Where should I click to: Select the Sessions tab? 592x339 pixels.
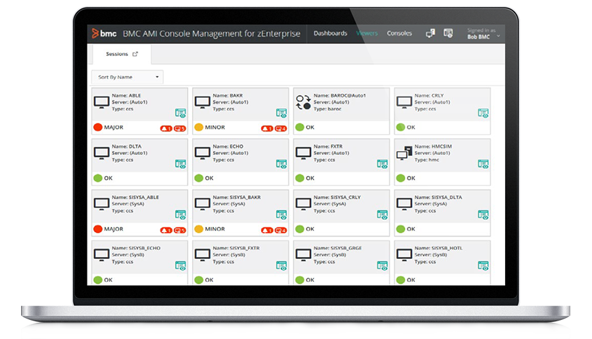pyautogui.click(x=117, y=55)
